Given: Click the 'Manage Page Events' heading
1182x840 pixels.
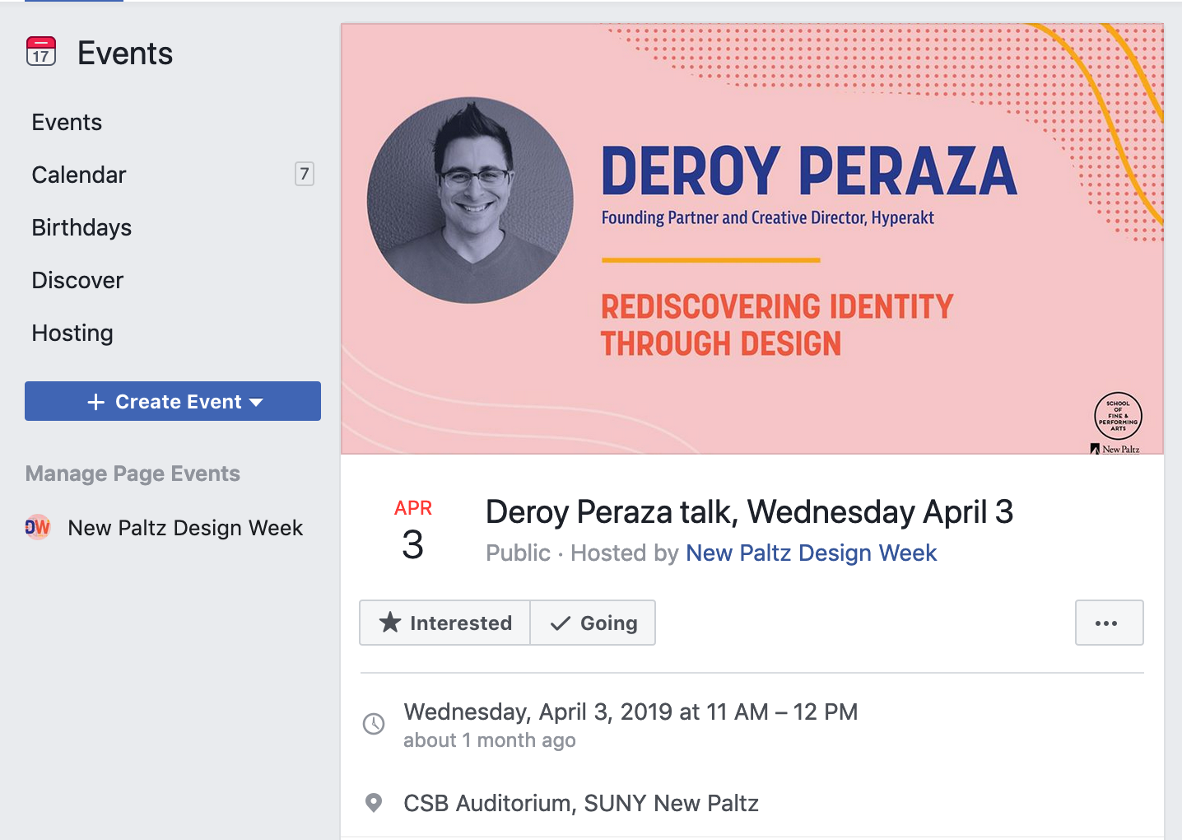Looking at the screenshot, I should tap(133, 474).
